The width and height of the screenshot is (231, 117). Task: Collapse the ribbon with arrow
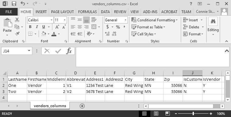[226, 41]
